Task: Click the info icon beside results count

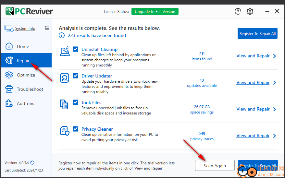Action: click(x=62, y=35)
